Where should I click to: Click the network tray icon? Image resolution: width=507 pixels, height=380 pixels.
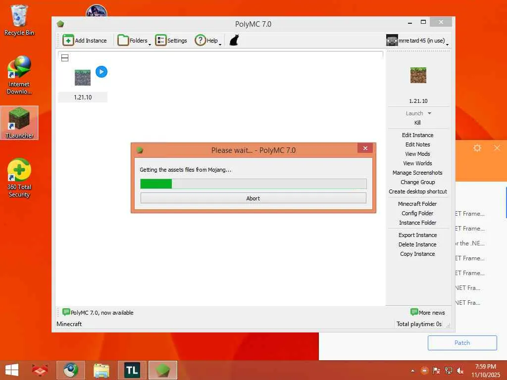coord(448,371)
